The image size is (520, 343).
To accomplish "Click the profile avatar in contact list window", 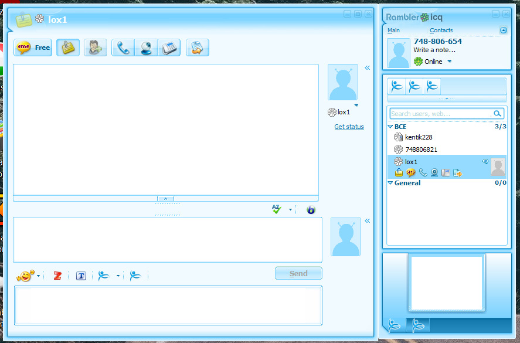I will pyautogui.click(x=399, y=53).
